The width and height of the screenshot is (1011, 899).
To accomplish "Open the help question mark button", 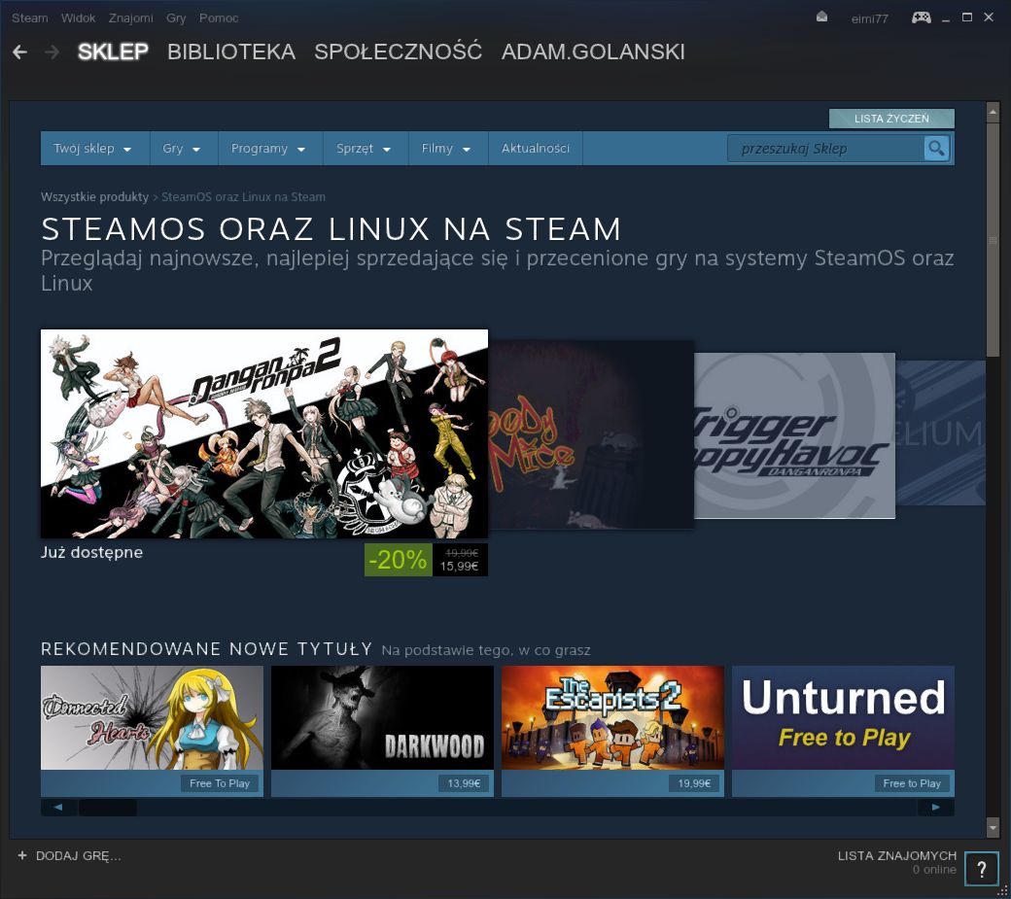I will click(981, 869).
